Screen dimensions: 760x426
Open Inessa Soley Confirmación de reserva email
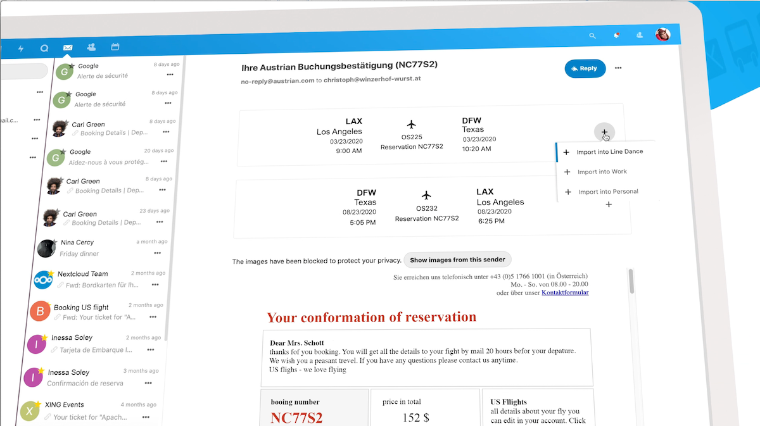click(90, 377)
